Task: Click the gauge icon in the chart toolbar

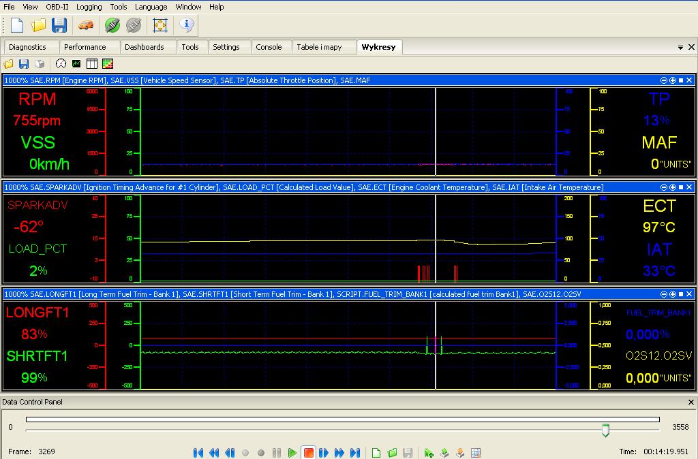Action: (x=61, y=64)
